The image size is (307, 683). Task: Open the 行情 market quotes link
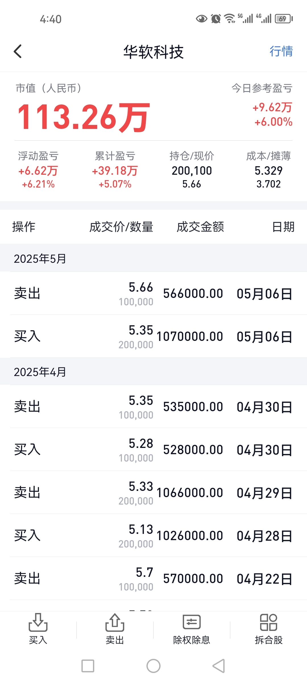(x=281, y=52)
